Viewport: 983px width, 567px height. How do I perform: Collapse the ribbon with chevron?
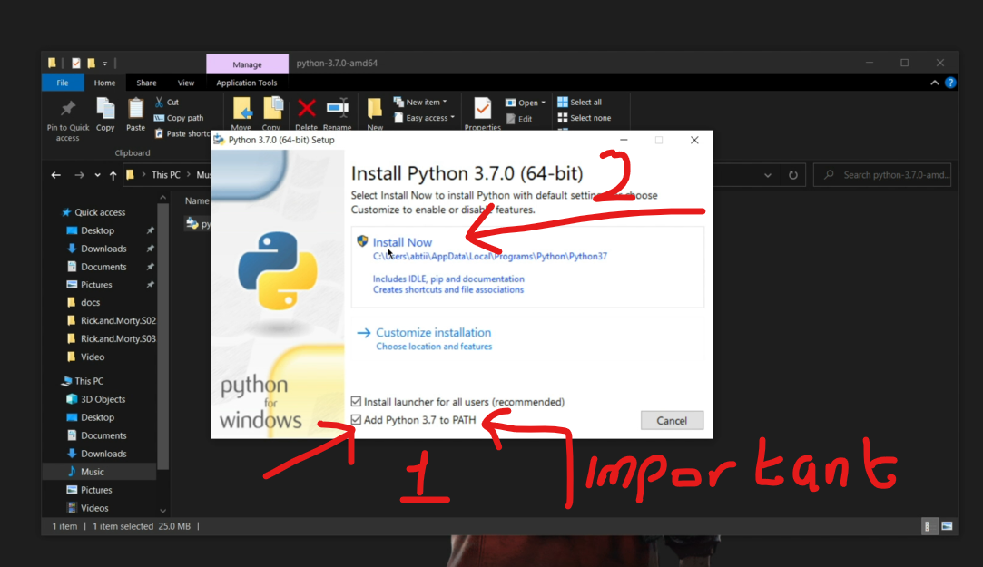click(934, 83)
